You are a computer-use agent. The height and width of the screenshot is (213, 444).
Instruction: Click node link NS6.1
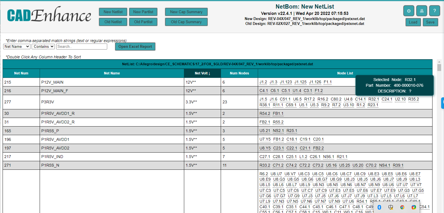328,157
